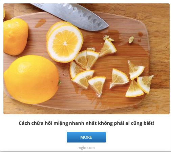Click the blue MORE button
171x152 pixels.
pyautogui.click(x=86, y=137)
